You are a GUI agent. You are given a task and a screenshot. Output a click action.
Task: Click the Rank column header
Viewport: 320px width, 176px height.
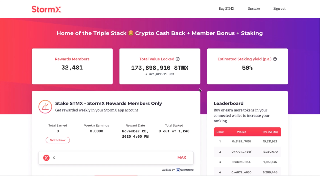point(220,132)
